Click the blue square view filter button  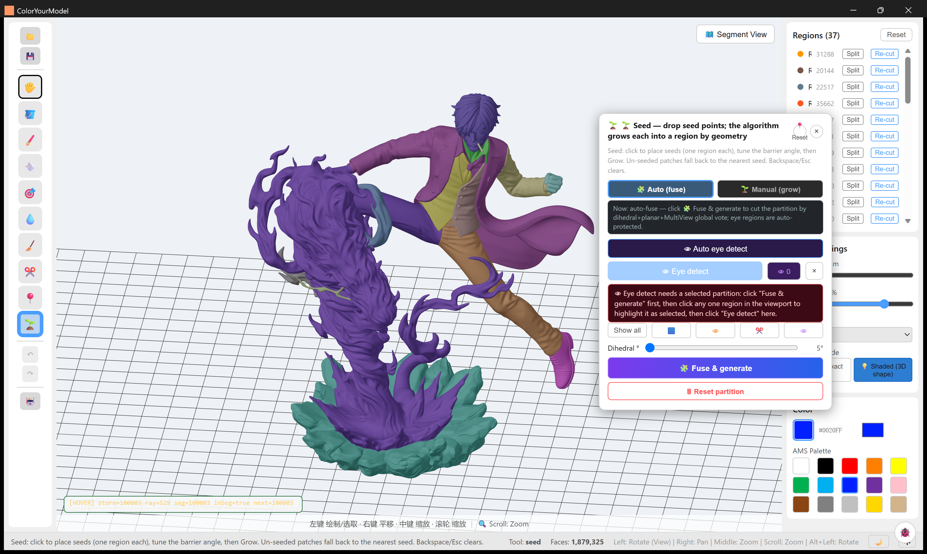(x=671, y=330)
